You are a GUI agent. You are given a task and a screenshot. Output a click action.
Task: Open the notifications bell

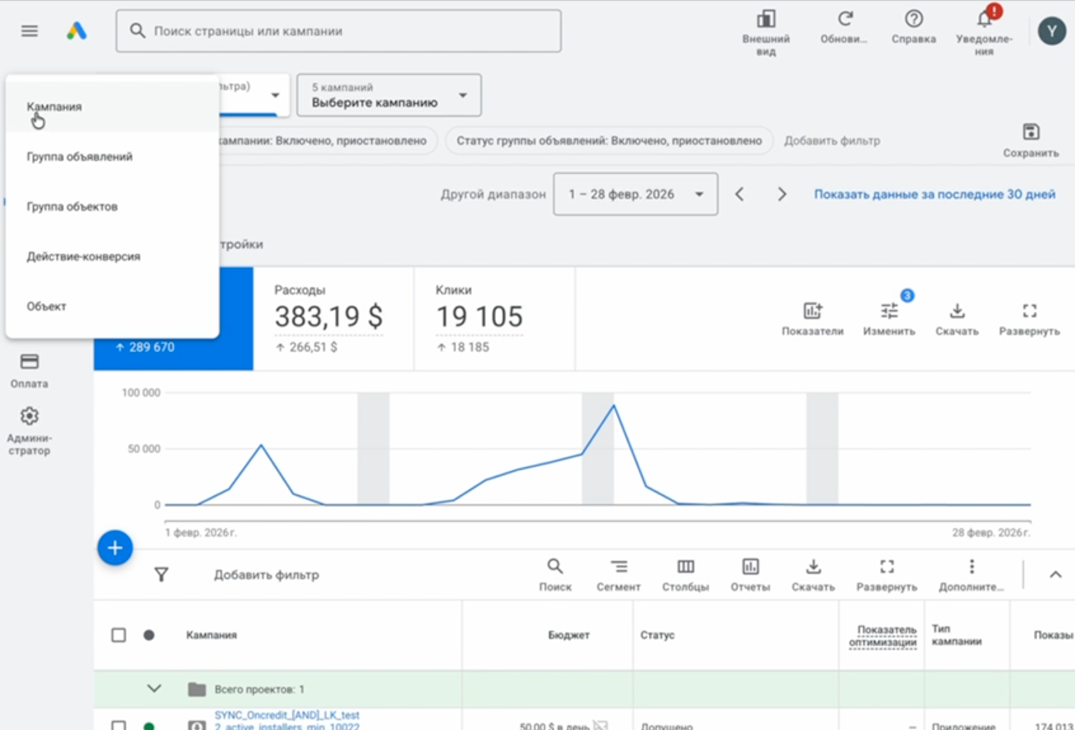pyautogui.click(x=984, y=20)
